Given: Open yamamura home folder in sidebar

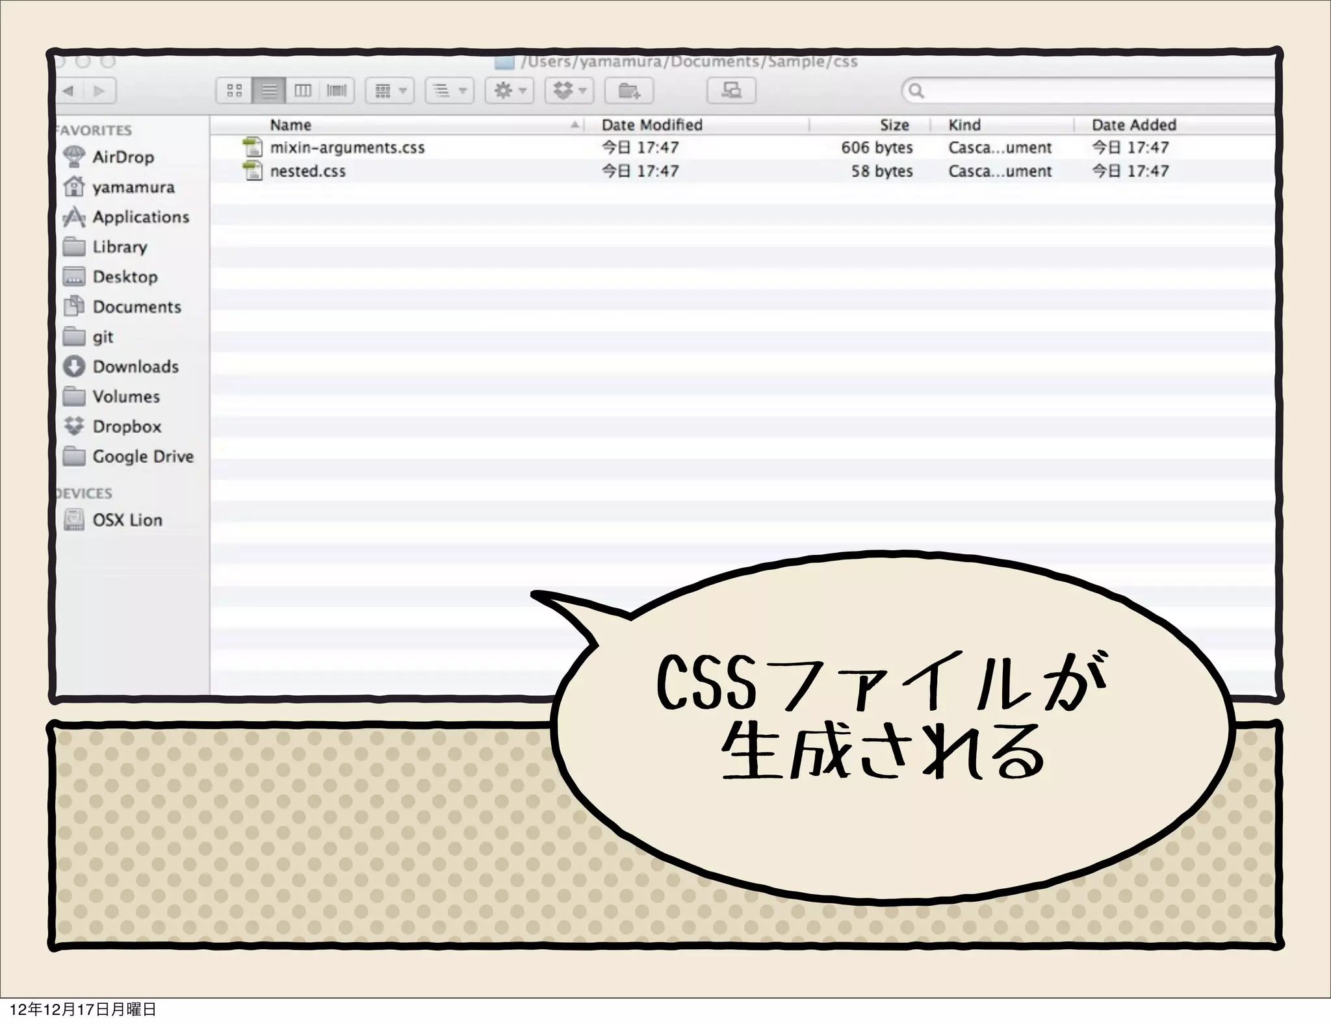Looking at the screenshot, I should pos(133,187).
